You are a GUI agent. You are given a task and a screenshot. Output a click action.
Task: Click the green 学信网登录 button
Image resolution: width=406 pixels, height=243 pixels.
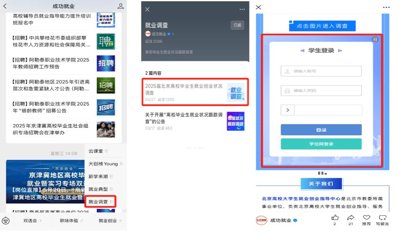pos(321,144)
